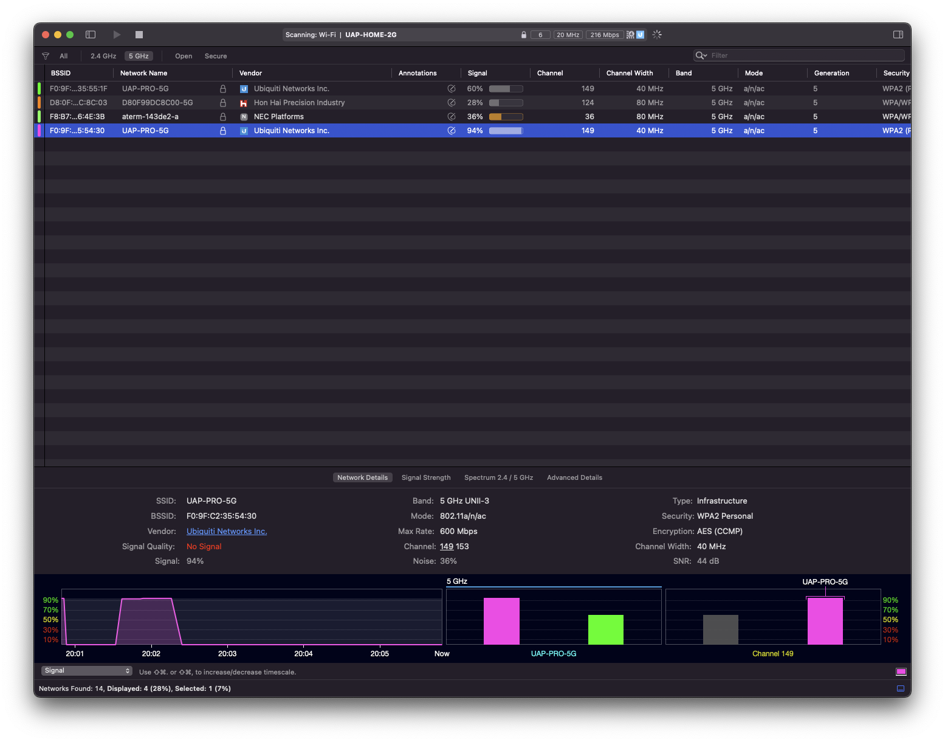Click gray bar in Channel 149 chart
The height and width of the screenshot is (742, 945).
click(721, 629)
